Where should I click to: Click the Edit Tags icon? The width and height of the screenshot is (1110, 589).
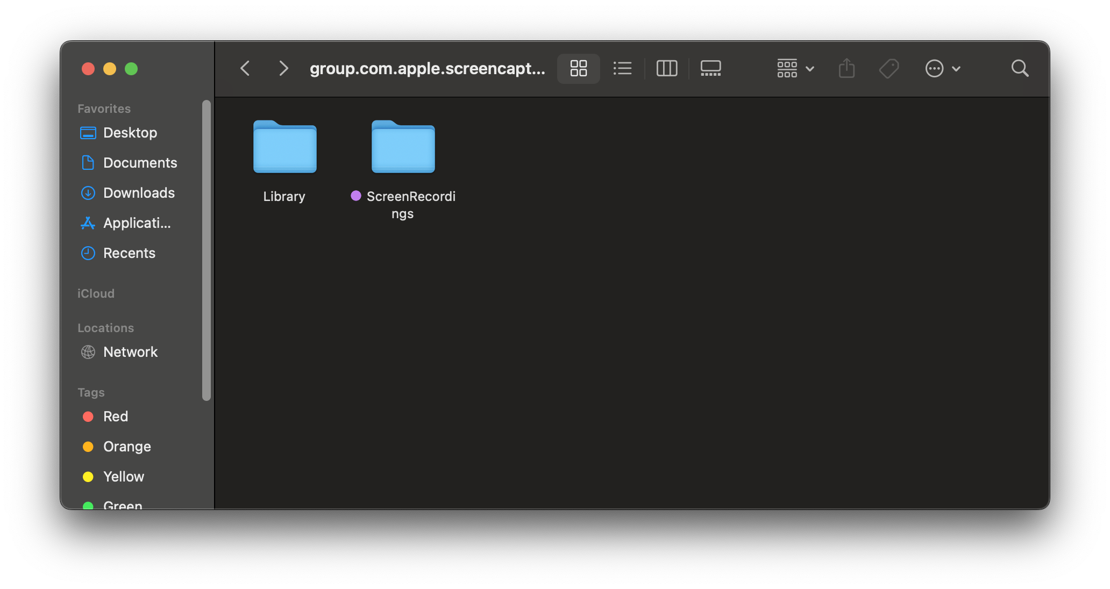888,68
